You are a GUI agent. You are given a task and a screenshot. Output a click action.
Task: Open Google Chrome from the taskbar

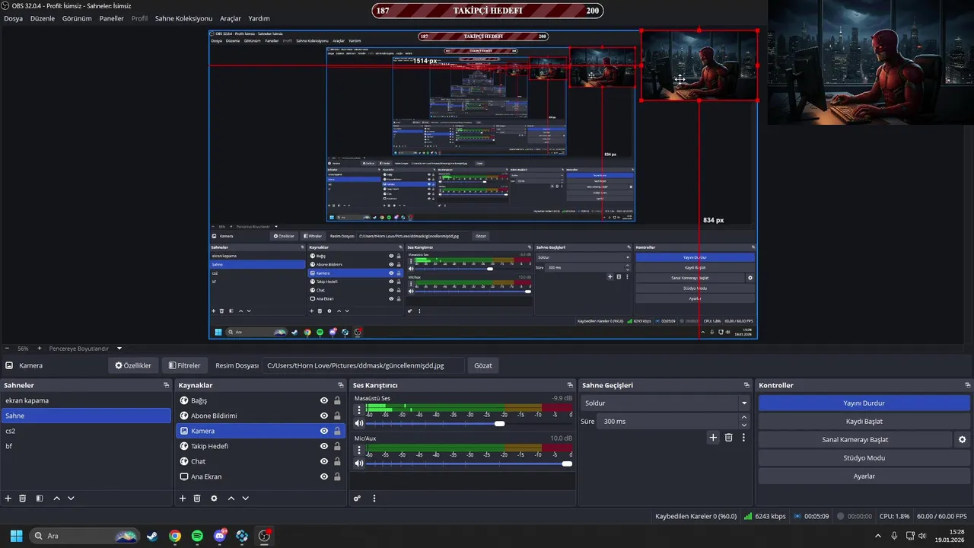point(175,536)
